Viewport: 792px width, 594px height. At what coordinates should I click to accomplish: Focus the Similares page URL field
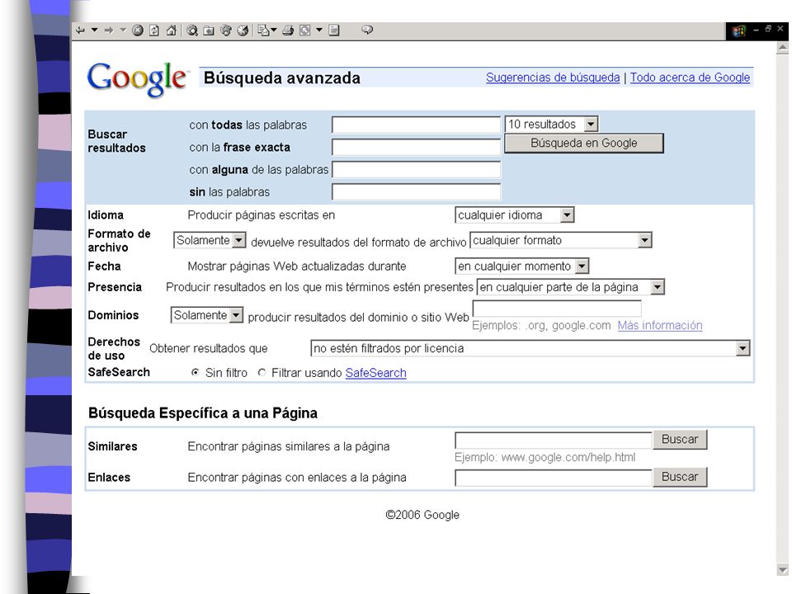tap(554, 440)
